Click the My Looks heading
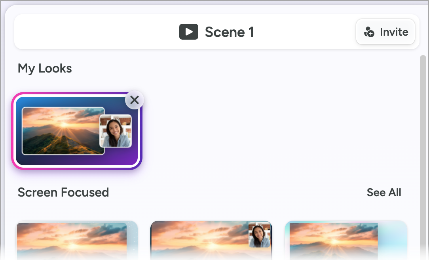 coord(45,69)
